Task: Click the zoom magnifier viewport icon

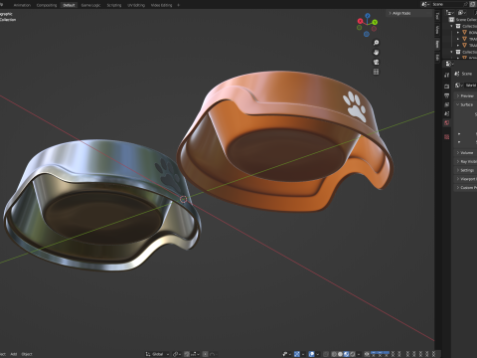Action: 376,43
